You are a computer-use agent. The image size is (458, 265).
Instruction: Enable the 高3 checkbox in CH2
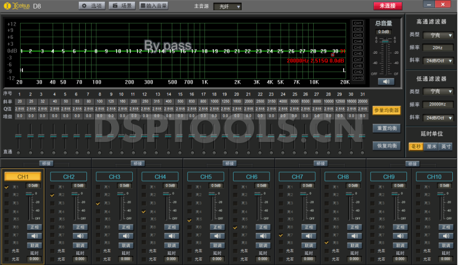coord(53,203)
